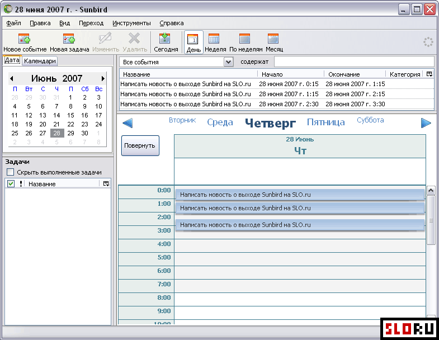
Task: Switch to Месяц month view
Action: pos(274,42)
